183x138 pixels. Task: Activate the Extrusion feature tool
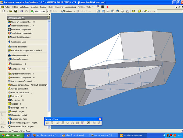click(x=15, y=96)
